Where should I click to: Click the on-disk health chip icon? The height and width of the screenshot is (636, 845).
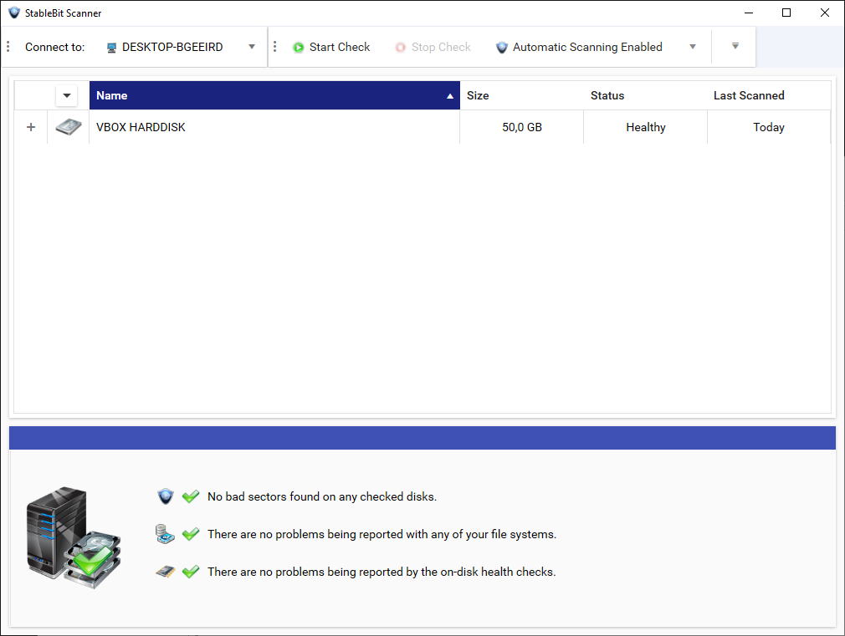pos(166,572)
